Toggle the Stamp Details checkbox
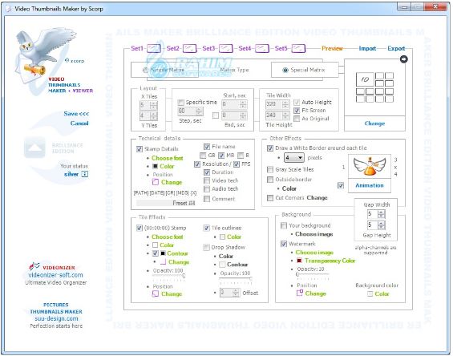 pyautogui.click(x=140, y=149)
